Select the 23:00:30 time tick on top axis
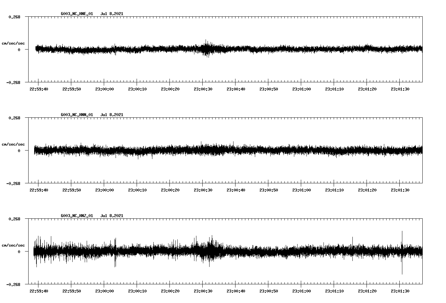 pos(203,88)
